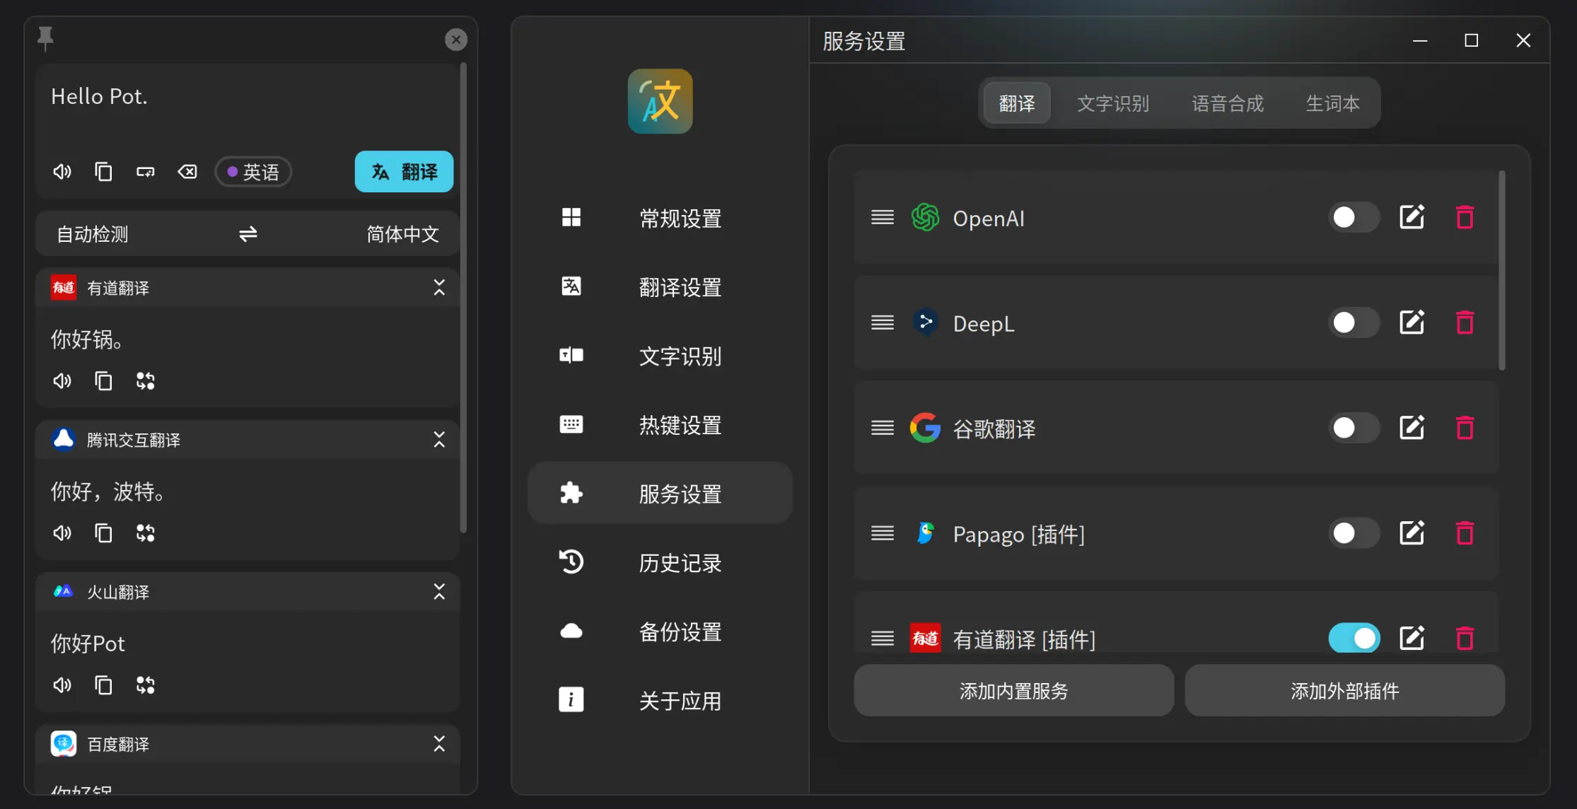
Task: Enable the OpenAI service toggle
Action: [x=1354, y=218]
